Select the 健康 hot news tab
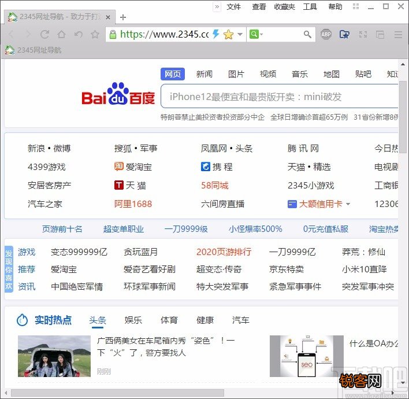Image resolution: width=409 pixels, height=399 pixels. (205, 320)
